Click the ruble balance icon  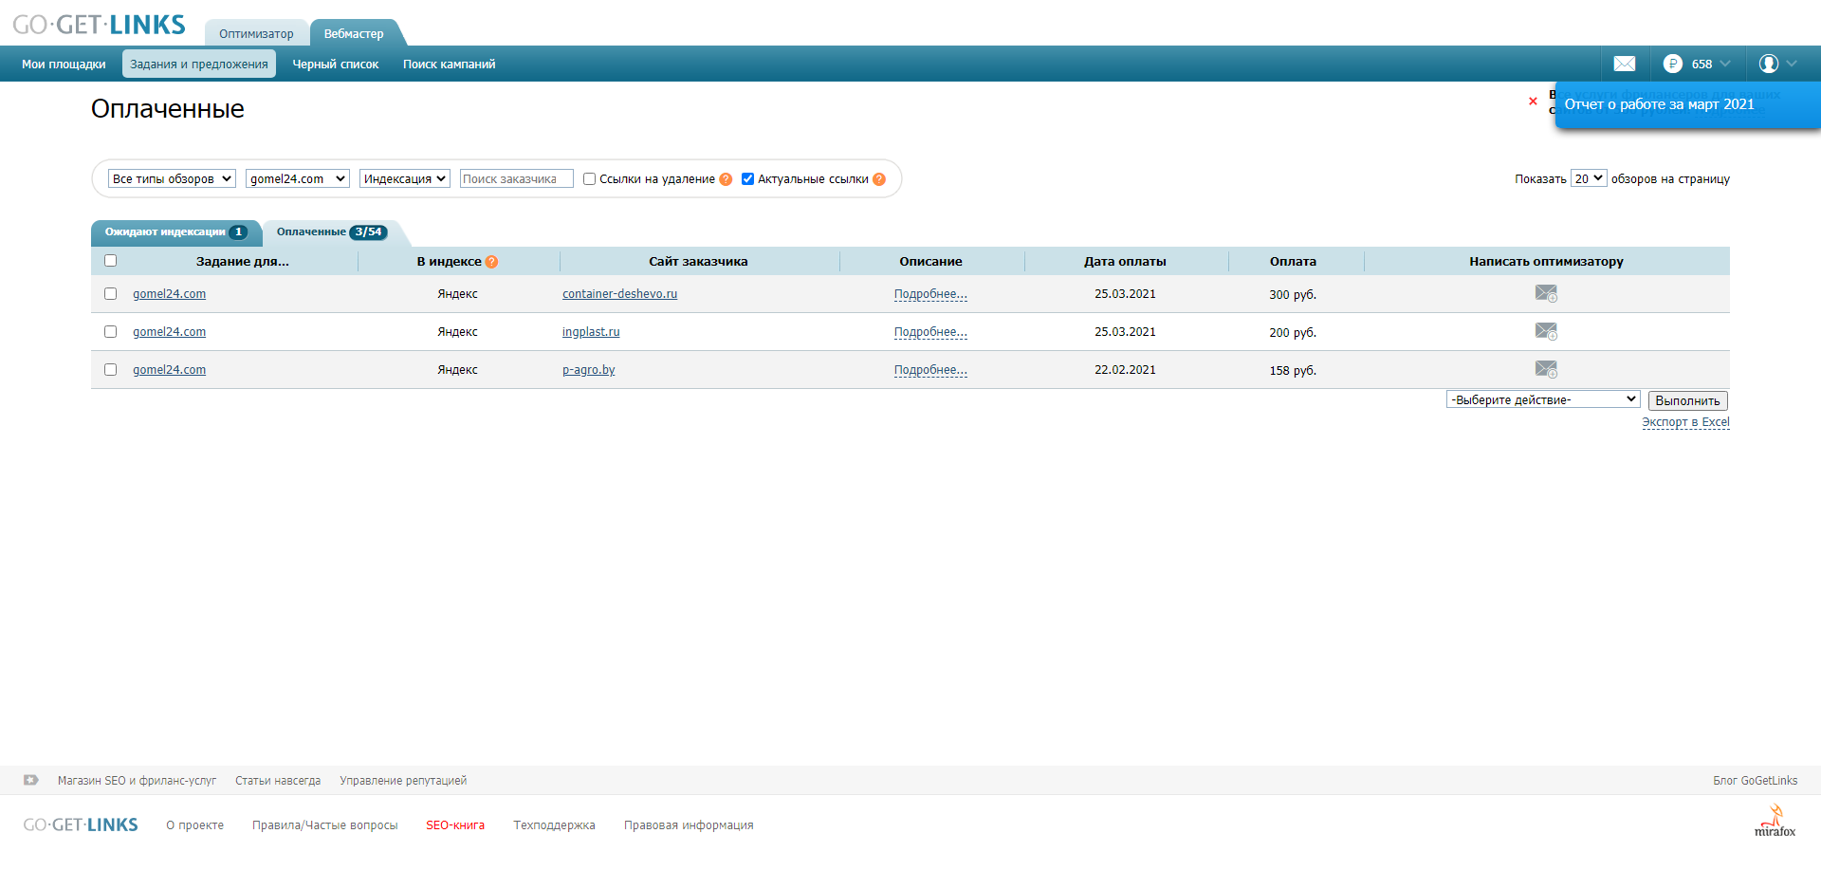pyautogui.click(x=1672, y=64)
